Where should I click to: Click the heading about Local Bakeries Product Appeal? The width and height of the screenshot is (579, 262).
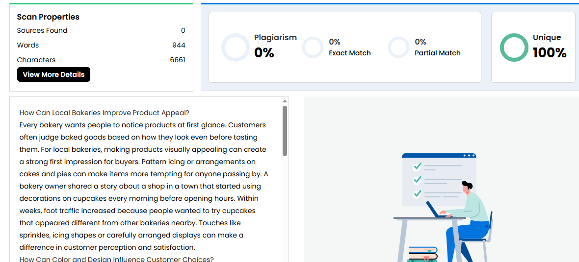104,113
